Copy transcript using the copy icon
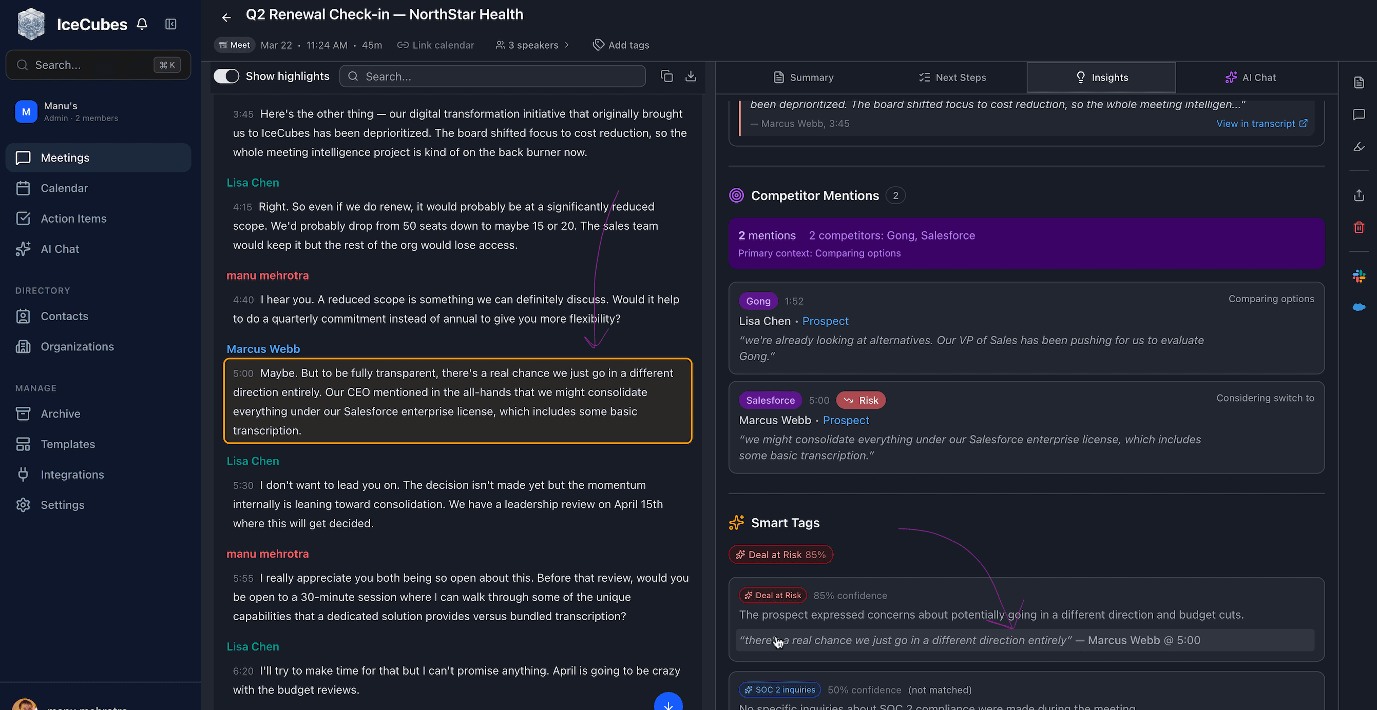Screen dimensions: 1377x710 pyautogui.click(x=666, y=76)
